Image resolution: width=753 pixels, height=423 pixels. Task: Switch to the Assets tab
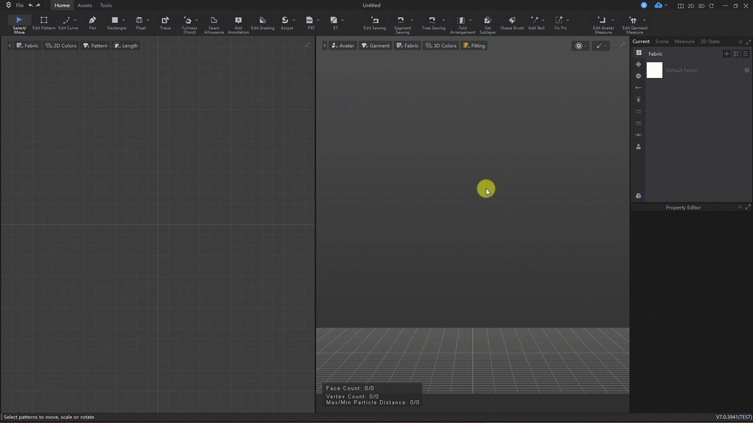click(85, 5)
